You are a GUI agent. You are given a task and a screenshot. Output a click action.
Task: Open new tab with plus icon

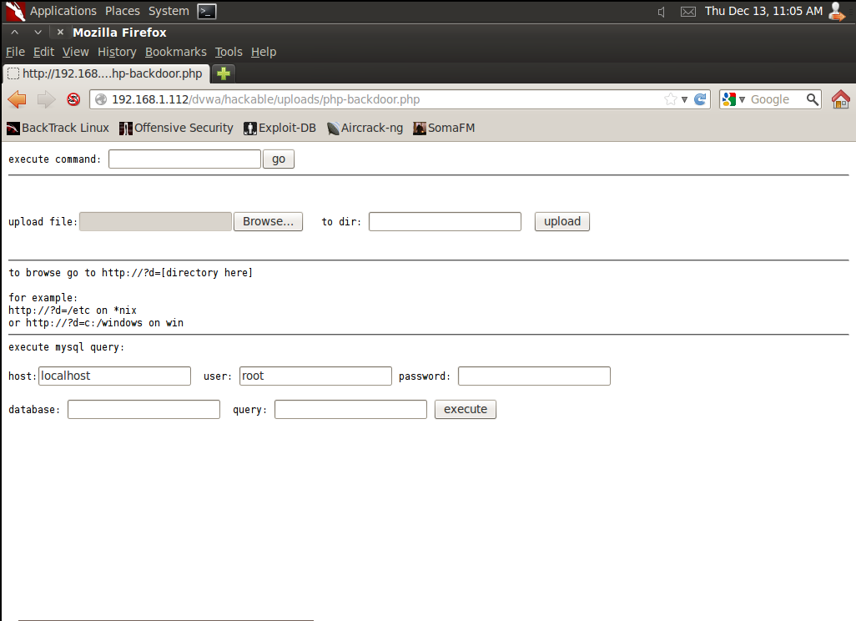click(224, 73)
